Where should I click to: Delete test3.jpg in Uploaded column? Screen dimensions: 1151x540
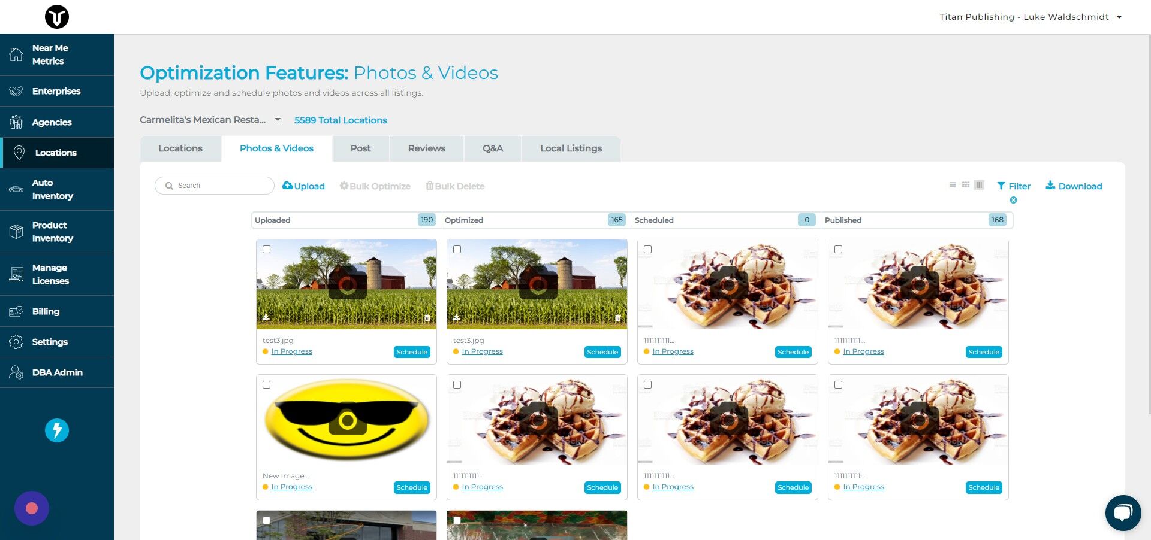[427, 318]
